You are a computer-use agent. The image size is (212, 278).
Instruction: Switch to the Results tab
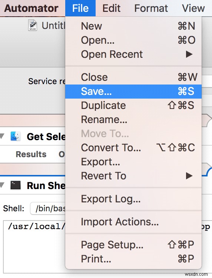(x=31, y=154)
